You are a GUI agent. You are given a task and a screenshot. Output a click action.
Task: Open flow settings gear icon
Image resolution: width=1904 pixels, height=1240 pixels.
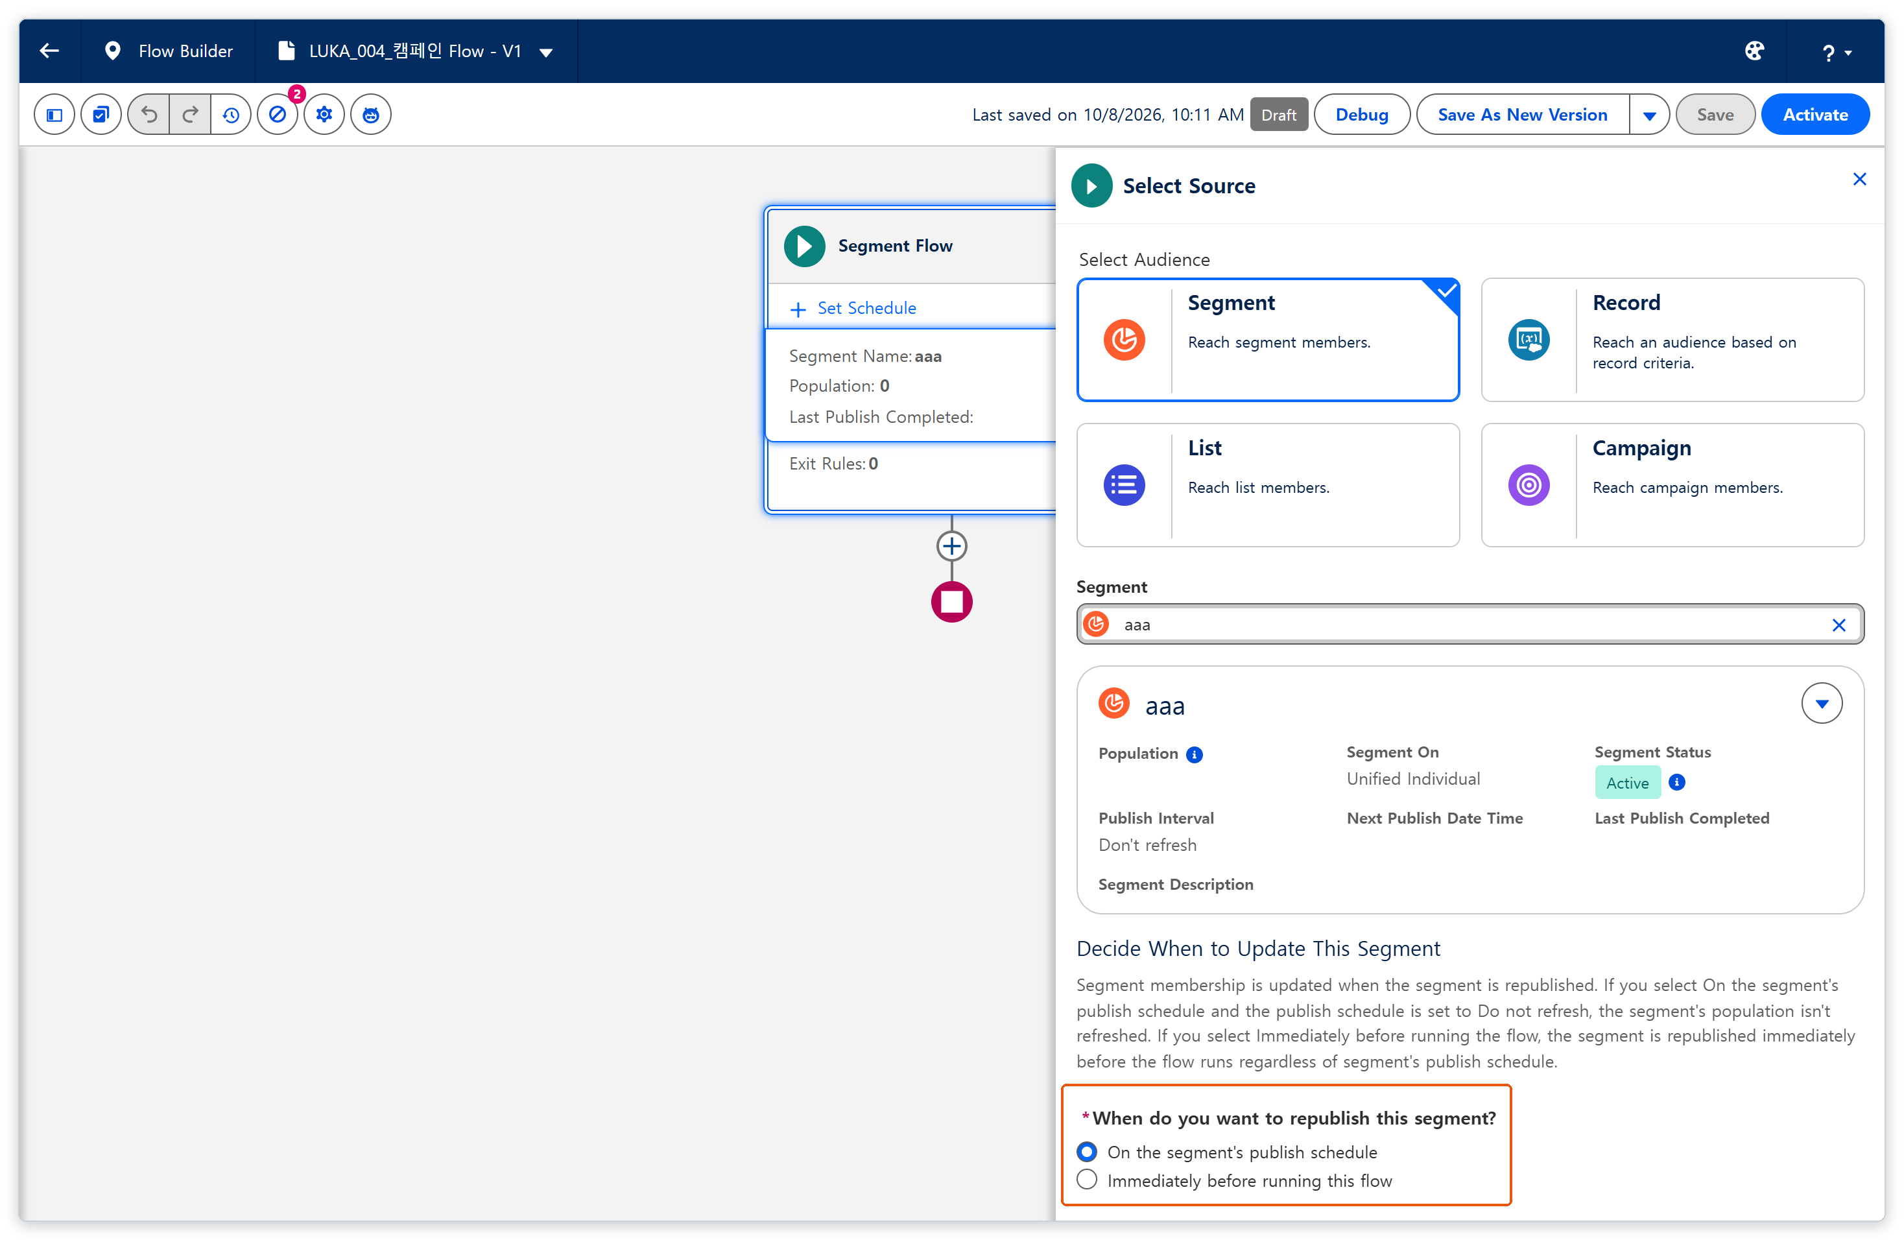point(324,114)
